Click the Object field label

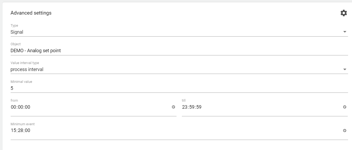coord(15,44)
